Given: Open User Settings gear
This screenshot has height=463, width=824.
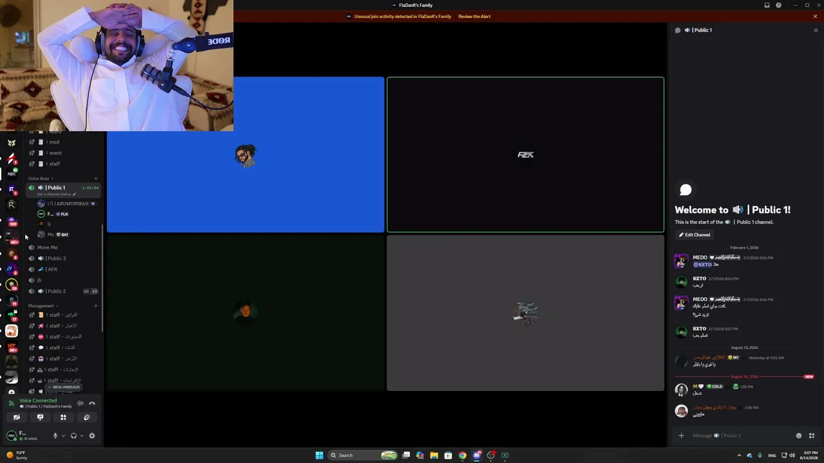Looking at the screenshot, I should (92, 435).
